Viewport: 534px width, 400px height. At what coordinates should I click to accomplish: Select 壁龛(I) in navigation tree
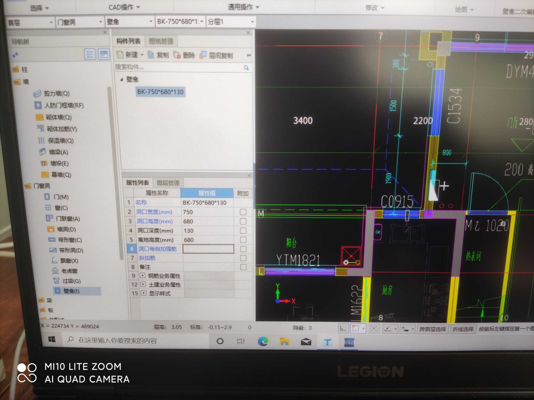77,291
